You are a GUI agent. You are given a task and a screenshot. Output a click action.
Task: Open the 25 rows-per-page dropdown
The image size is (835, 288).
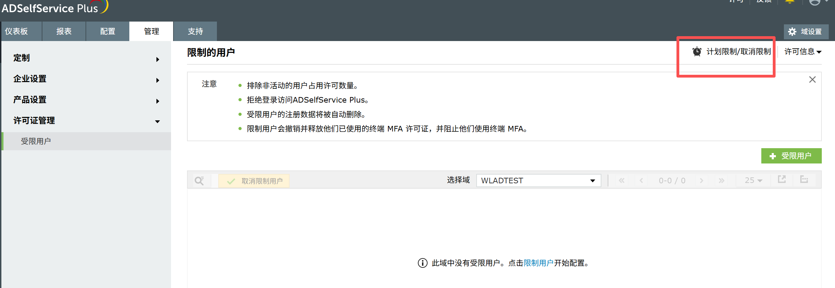[x=753, y=181]
